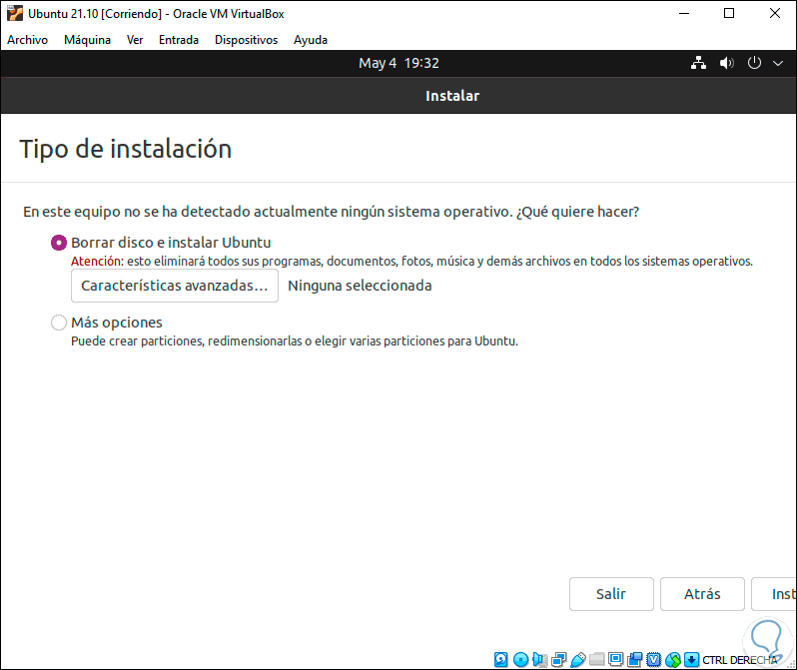Open the Dispositivos menu

[x=246, y=40]
